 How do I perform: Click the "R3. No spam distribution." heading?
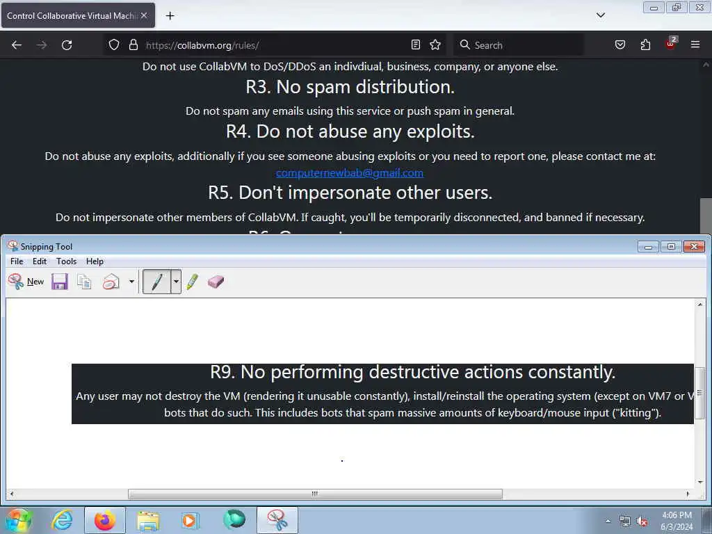pos(350,87)
